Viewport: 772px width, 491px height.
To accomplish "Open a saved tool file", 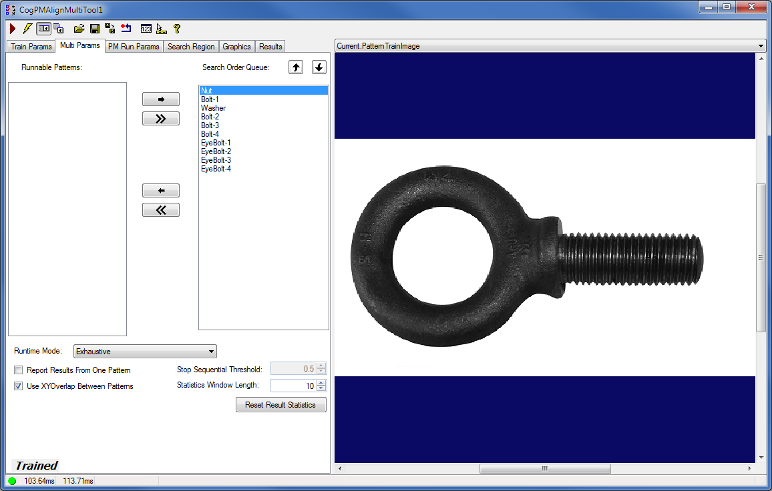I will 79,29.
